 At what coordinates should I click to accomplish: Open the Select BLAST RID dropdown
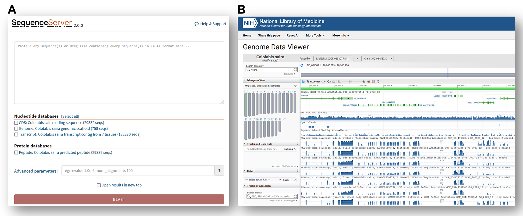click(x=263, y=180)
